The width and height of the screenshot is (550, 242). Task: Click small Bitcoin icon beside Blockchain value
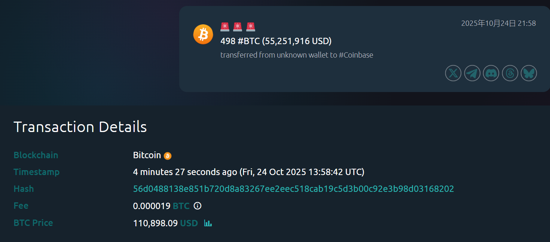coord(168,156)
